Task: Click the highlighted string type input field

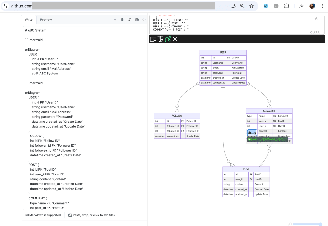Action: (252, 133)
